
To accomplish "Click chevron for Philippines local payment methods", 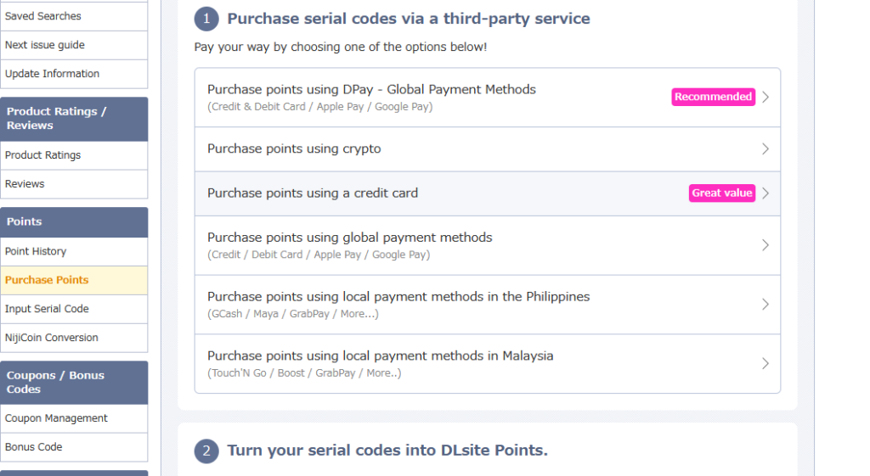I will coord(765,305).
